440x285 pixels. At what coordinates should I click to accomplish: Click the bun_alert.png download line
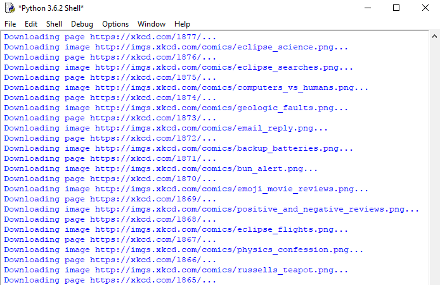point(161,168)
